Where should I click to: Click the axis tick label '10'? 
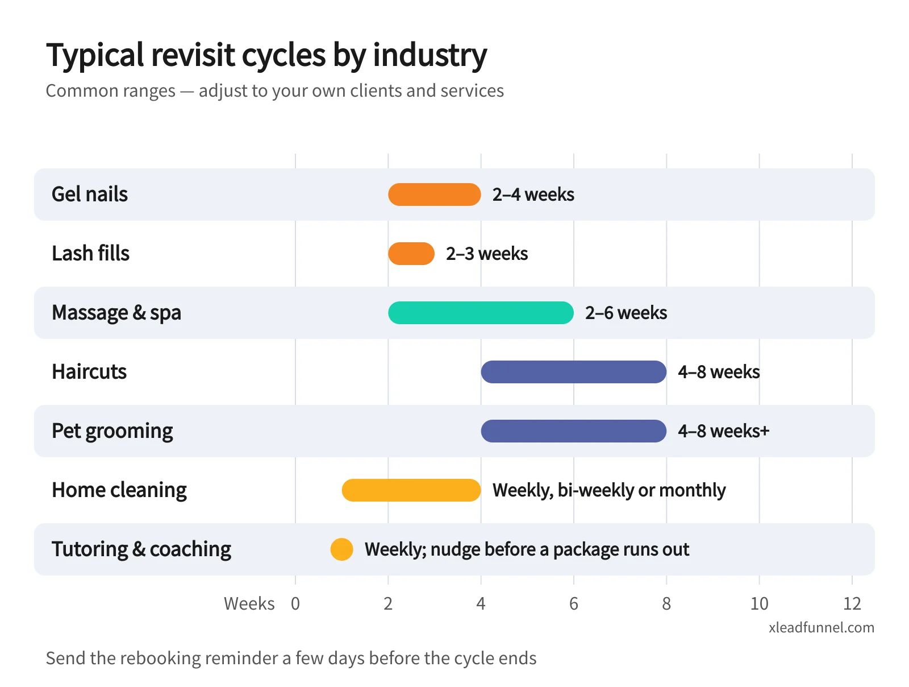(x=760, y=603)
